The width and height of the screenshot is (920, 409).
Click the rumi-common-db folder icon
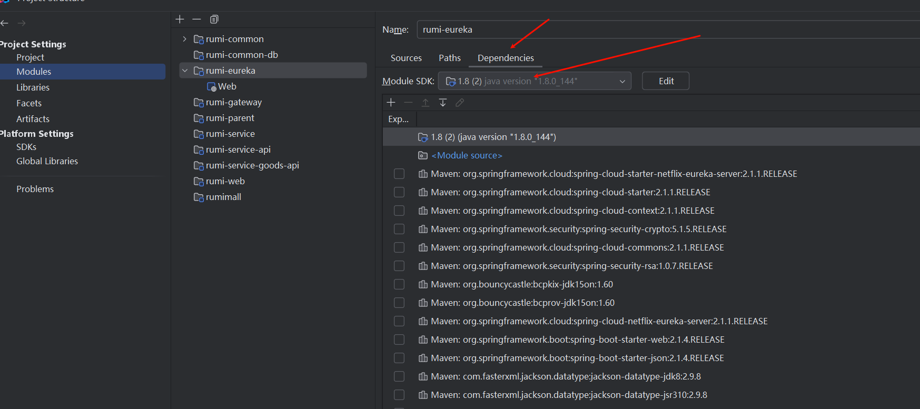pos(199,55)
